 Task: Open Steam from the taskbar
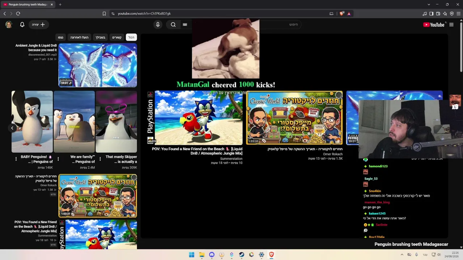(x=242, y=255)
